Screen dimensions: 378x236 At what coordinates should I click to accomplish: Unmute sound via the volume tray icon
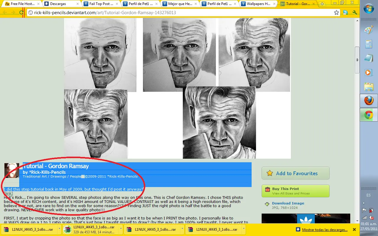click(x=372, y=218)
